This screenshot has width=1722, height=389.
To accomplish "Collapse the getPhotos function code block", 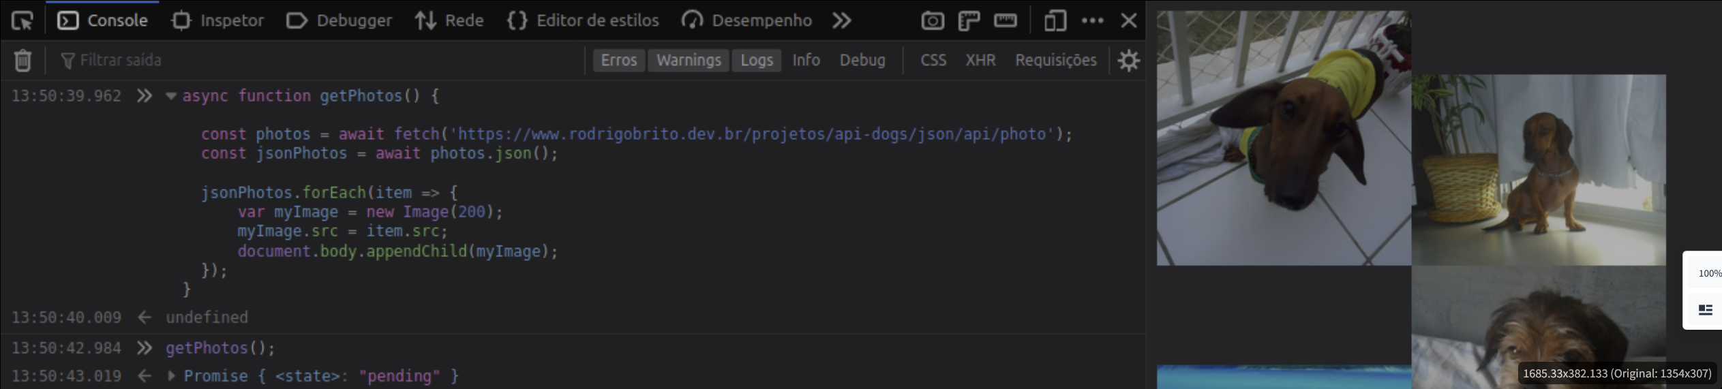I will coord(170,97).
